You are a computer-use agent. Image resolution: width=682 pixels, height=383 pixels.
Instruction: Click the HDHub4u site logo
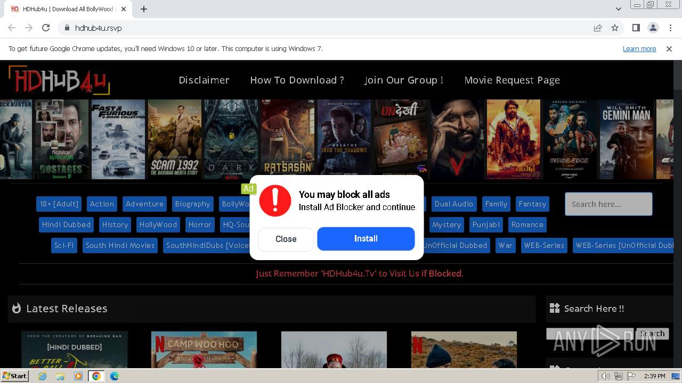coord(59,80)
